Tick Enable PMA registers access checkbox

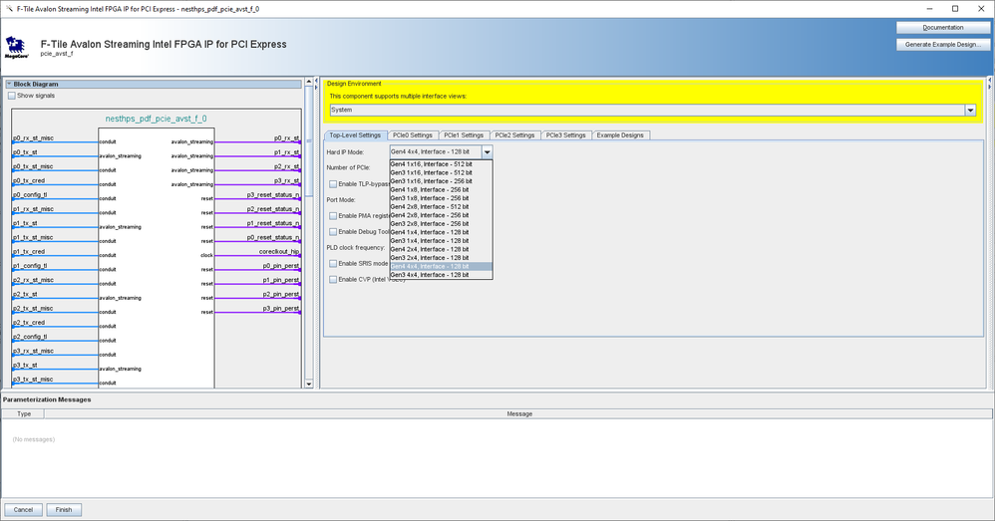pos(333,215)
